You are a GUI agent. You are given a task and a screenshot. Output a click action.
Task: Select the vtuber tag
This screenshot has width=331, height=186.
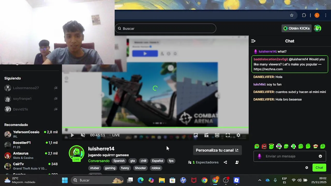click(95, 168)
